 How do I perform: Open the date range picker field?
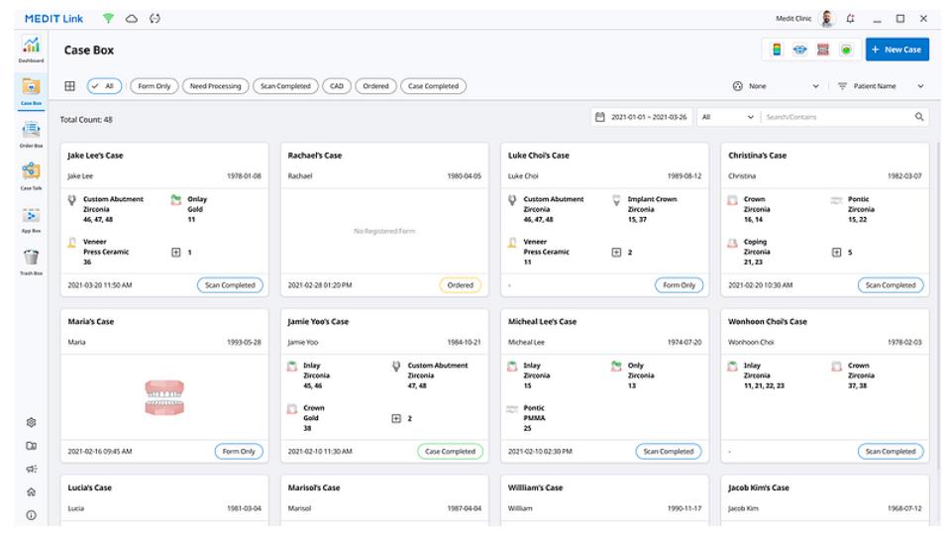point(642,117)
